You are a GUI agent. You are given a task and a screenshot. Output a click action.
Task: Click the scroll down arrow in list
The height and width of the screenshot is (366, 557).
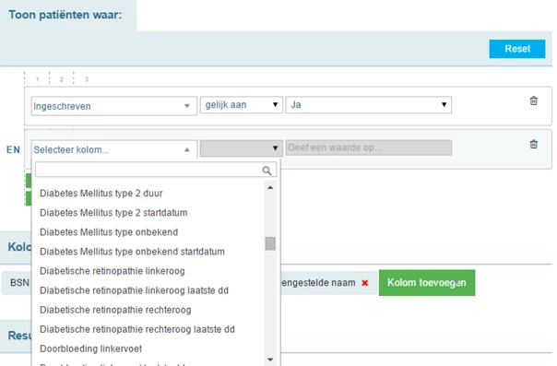pos(270,360)
